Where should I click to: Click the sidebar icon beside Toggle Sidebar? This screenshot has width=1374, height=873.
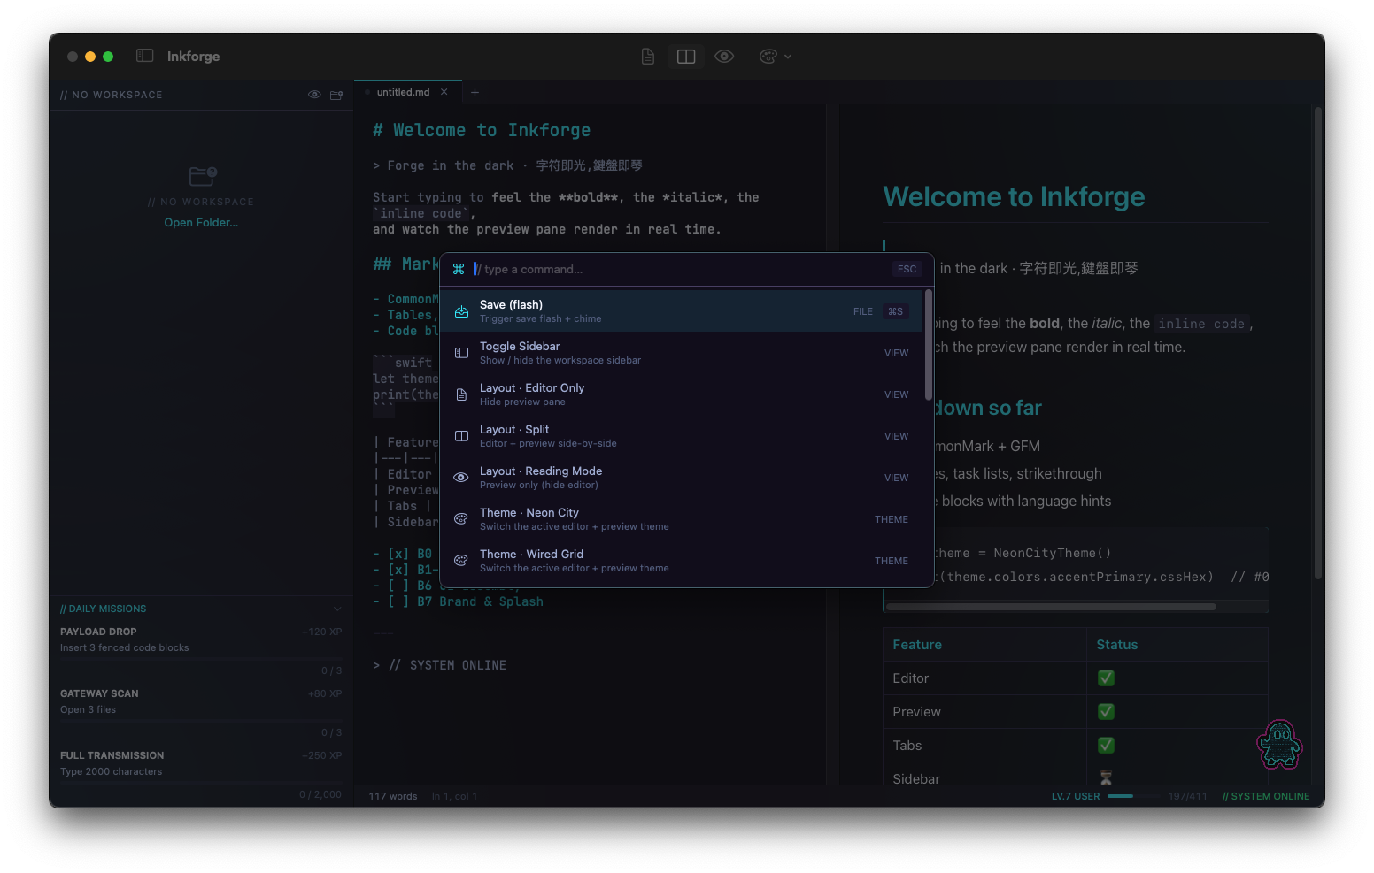(461, 353)
